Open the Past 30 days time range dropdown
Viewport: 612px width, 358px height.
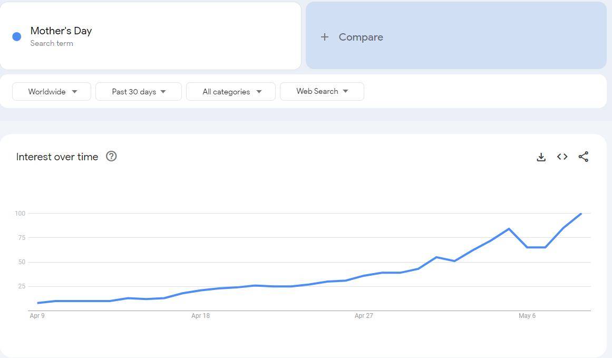pyautogui.click(x=139, y=91)
